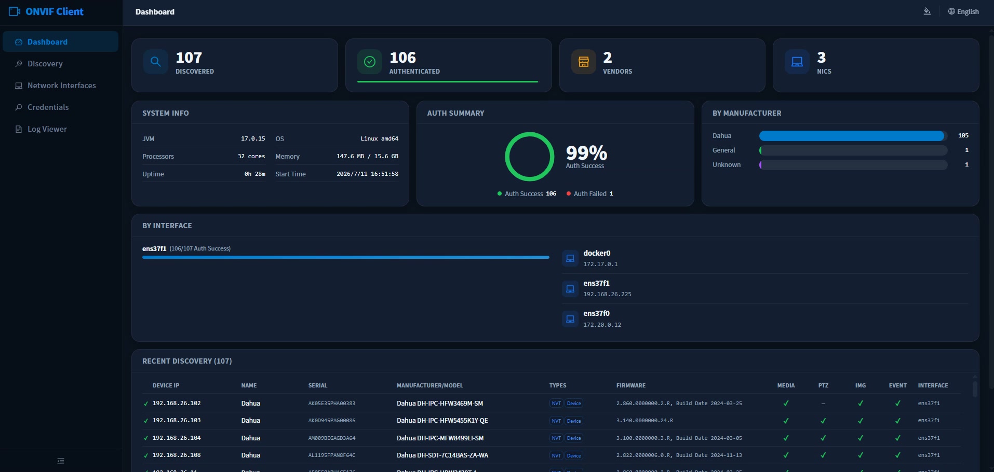Click the Media checkmark for DH-IPC-MFW8499LI-SM
The height and width of the screenshot is (472, 994).
click(x=786, y=438)
